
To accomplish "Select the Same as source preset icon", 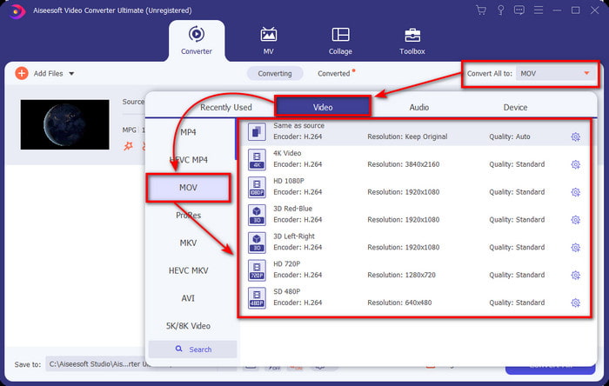I will [257, 131].
